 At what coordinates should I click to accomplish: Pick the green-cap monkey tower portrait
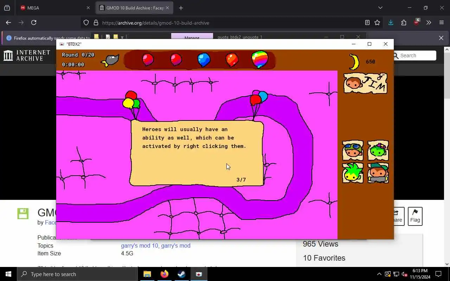pos(378,173)
